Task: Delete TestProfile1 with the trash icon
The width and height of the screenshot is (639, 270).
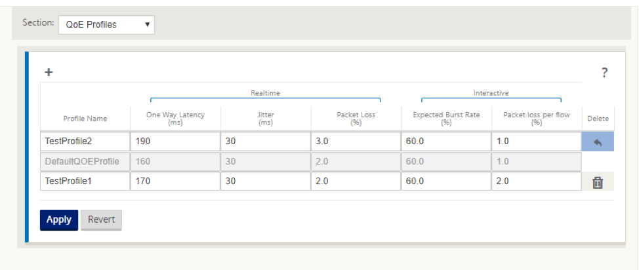Action: (x=598, y=182)
